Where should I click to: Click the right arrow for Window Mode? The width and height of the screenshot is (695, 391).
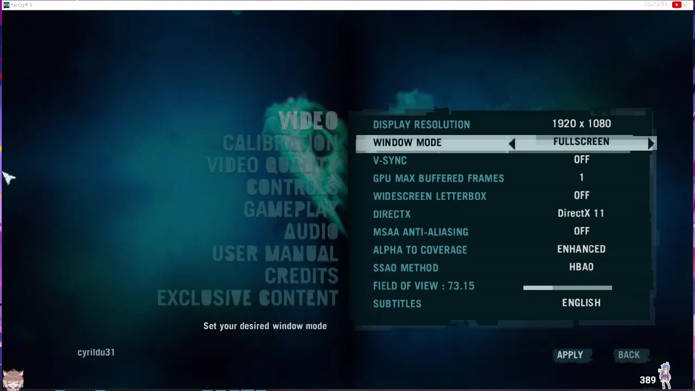tap(651, 143)
